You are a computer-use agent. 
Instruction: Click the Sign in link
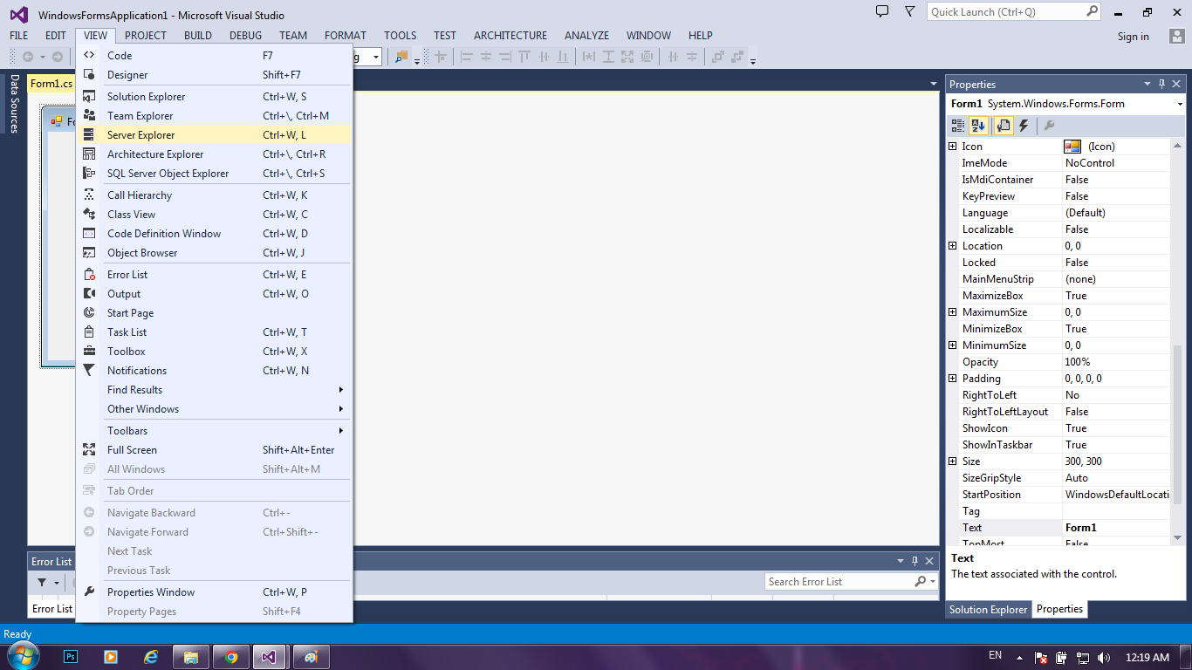(1134, 37)
